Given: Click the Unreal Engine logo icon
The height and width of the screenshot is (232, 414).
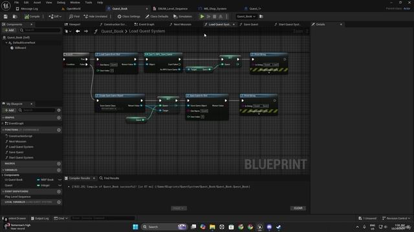Looking at the screenshot, I should 6,5.
